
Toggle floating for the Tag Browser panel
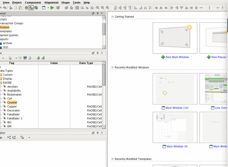pyautogui.click(x=93, y=53)
